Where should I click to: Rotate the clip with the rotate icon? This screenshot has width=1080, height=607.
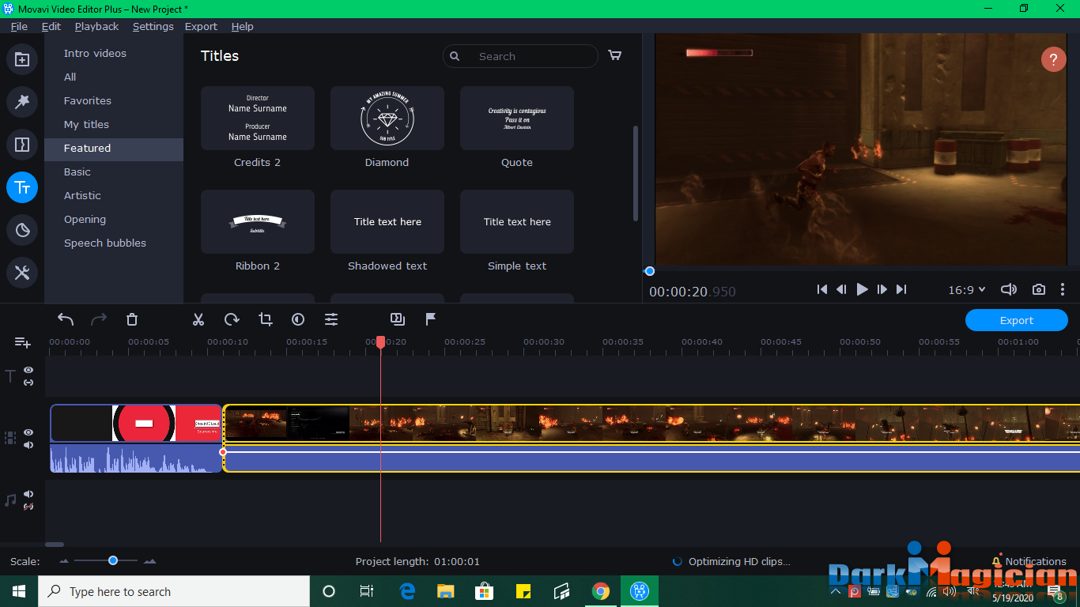click(232, 319)
